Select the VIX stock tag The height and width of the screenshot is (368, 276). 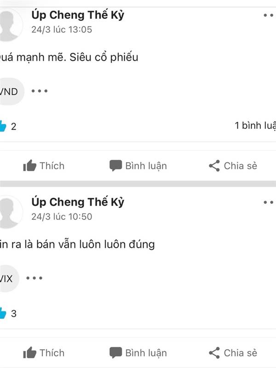(7, 278)
